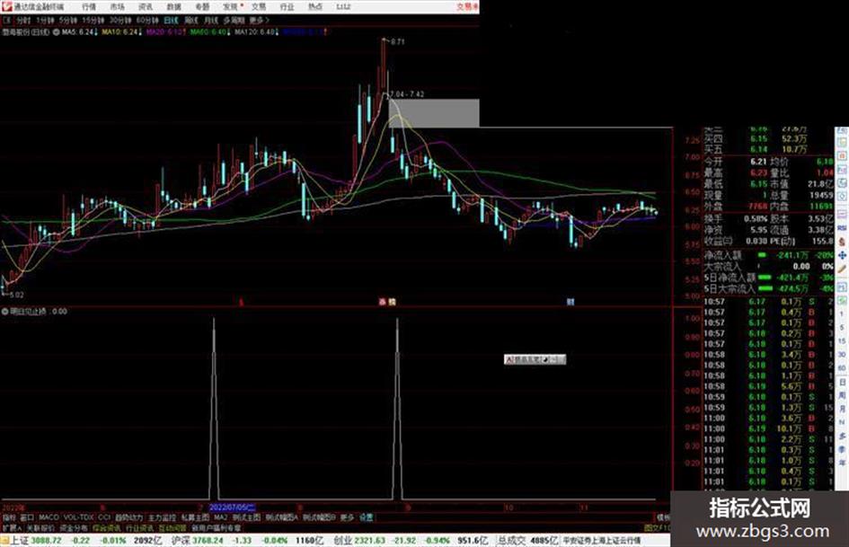Click the 热点 menu item
The width and height of the screenshot is (849, 547).
(315, 6)
